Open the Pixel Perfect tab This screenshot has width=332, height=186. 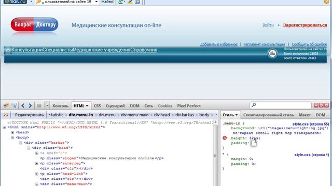point(189,106)
